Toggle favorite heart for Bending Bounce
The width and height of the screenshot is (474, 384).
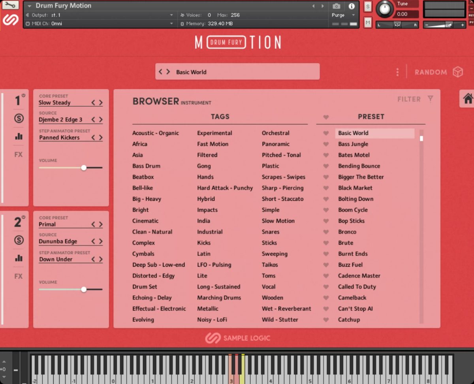point(326,166)
